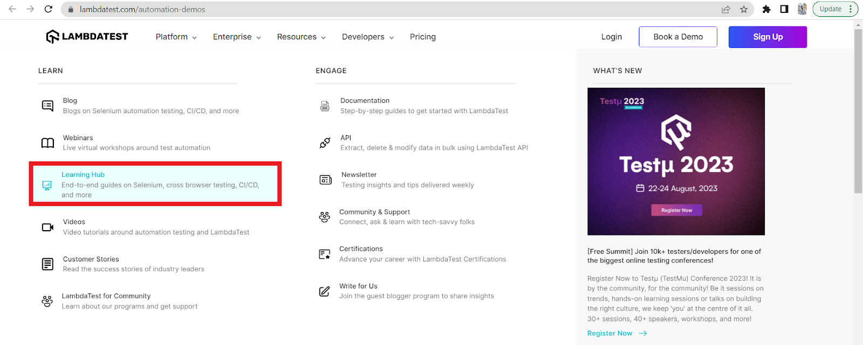Click the site padlock icon

71,9
